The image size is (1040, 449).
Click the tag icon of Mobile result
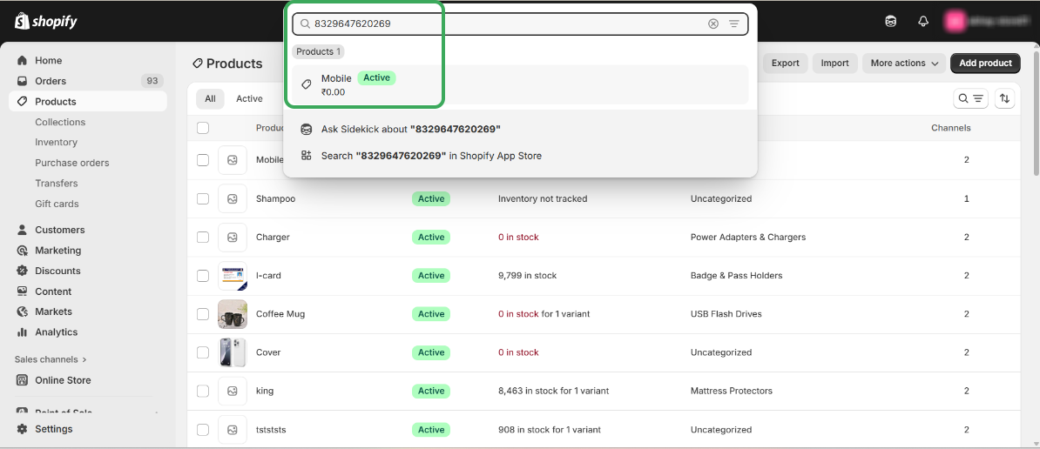(306, 84)
